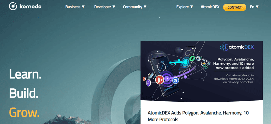Image resolution: width=271 pixels, height=124 pixels.
Task: Click the 'Grow.' headline text
Action: [24, 113]
